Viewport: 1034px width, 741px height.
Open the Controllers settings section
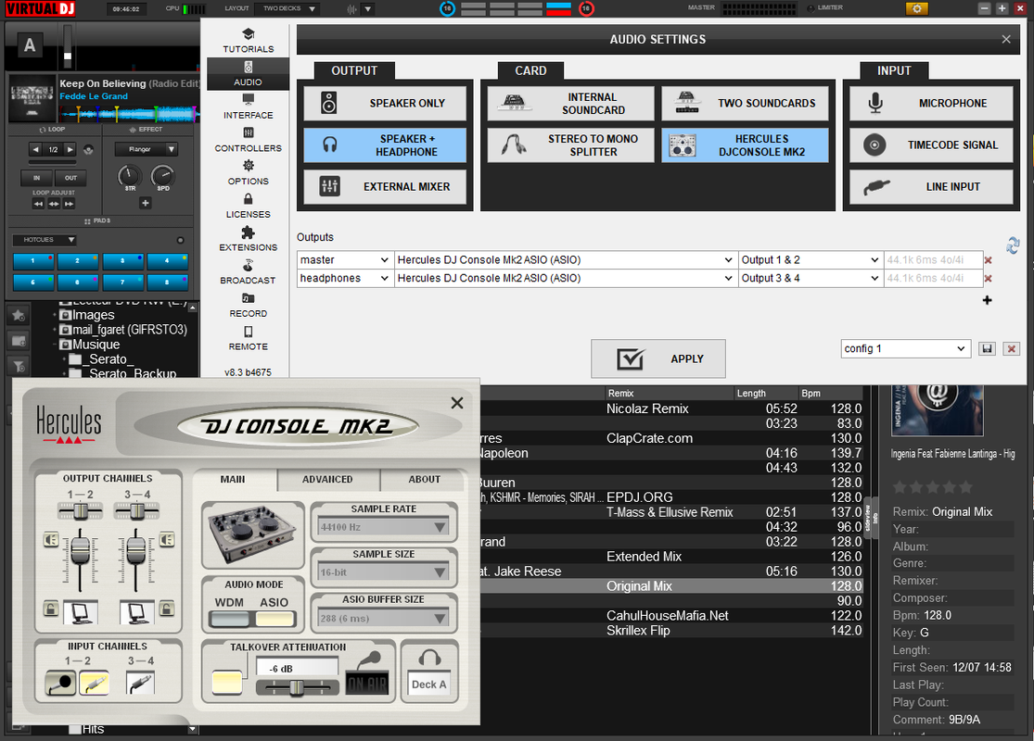248,140
